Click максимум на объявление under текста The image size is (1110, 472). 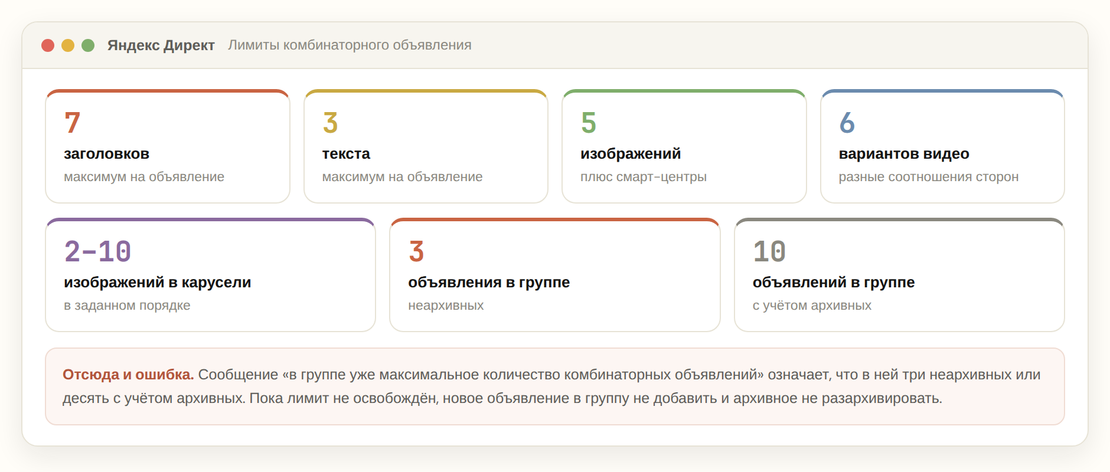(x=402, y=177)
